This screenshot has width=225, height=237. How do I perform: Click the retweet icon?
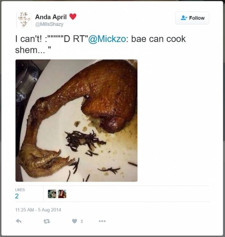(47, 221)
